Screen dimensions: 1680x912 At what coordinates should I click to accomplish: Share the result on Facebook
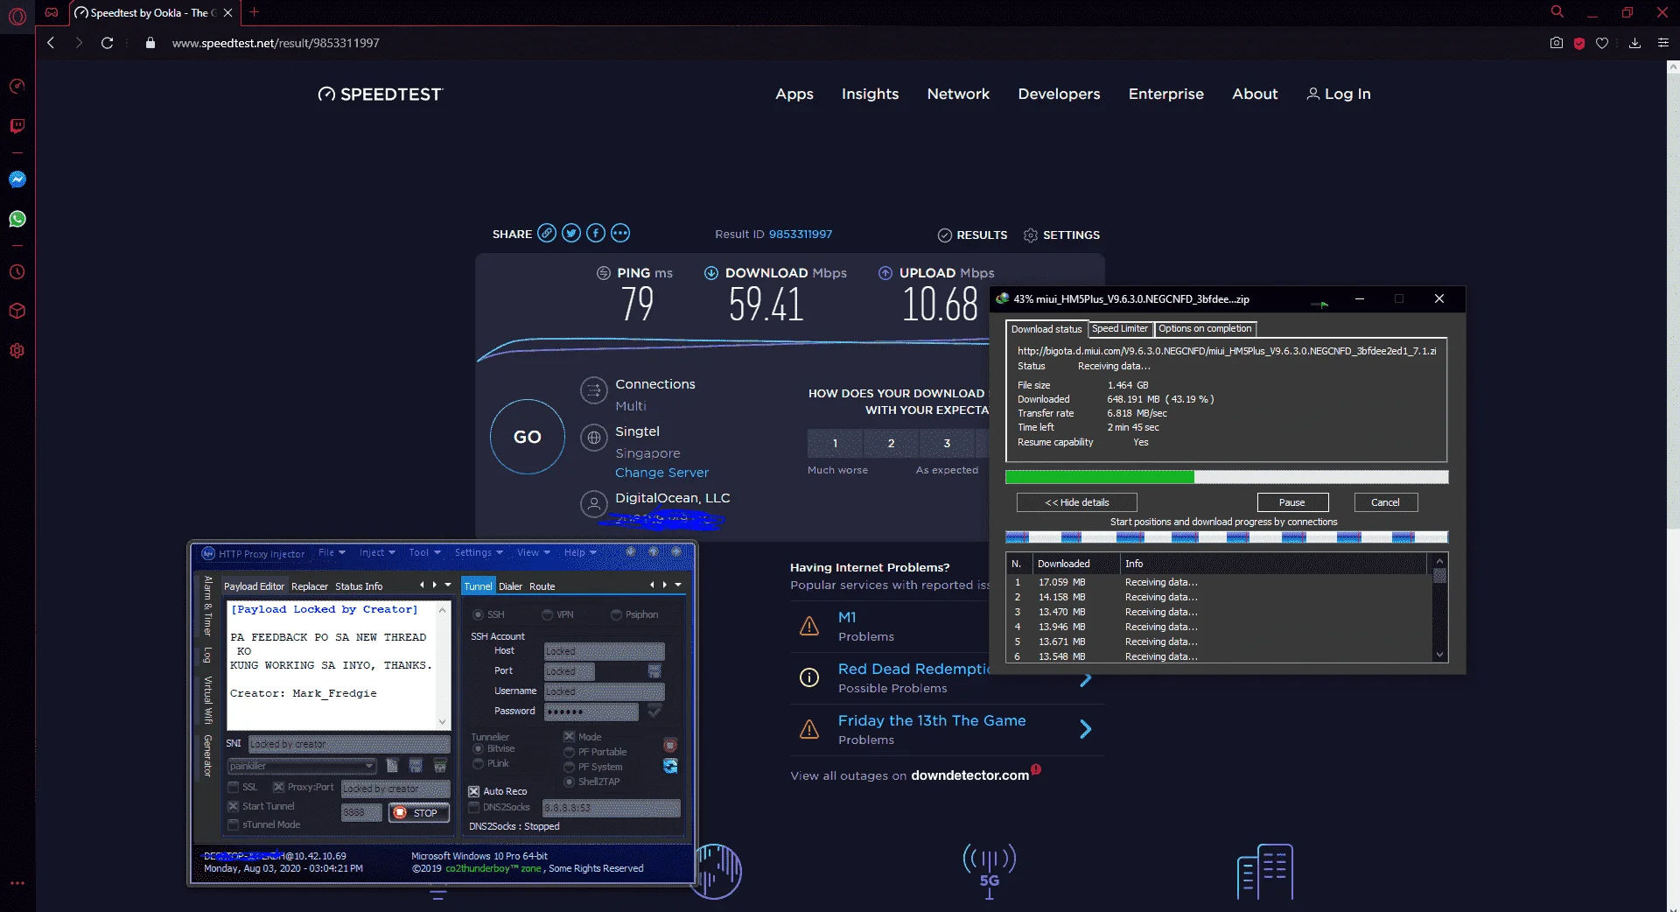[596, 233]
